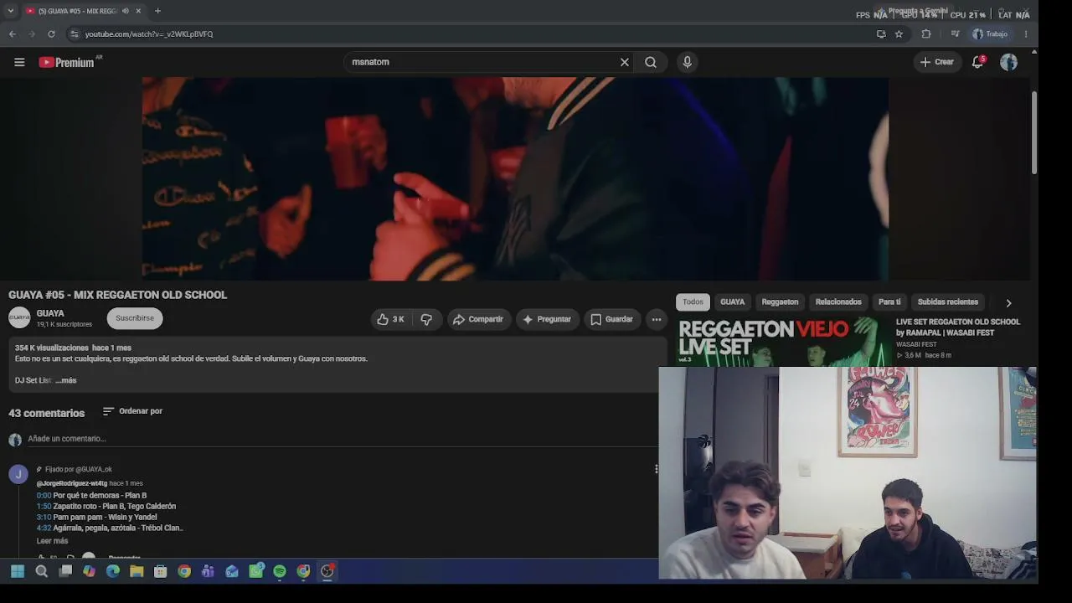Launch Microsoft Edge from the taskbar
Image resolution: width=1072 pixels, height=603 pixels.
pos(113,571)
